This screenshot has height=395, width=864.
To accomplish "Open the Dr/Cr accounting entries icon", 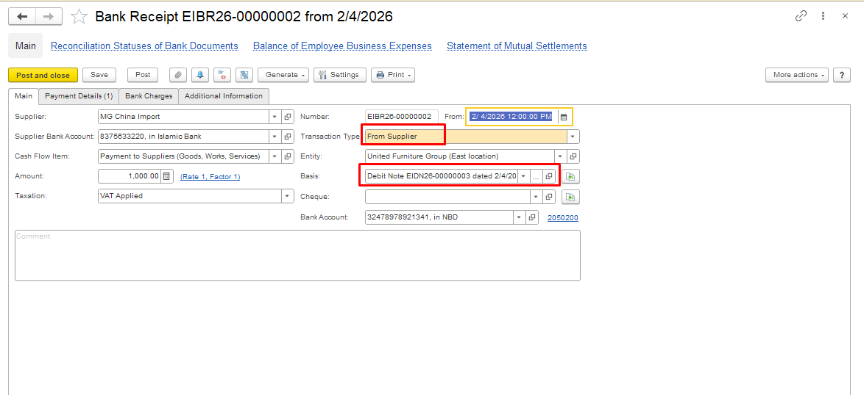I will click(222, 75).
